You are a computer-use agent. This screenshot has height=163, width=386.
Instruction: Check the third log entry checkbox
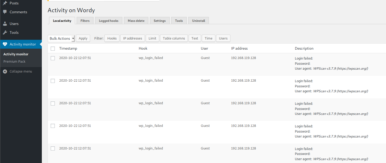tap(53, 103)
